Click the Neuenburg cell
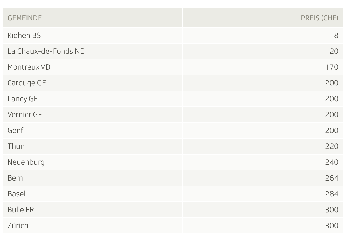 (26, 162)
